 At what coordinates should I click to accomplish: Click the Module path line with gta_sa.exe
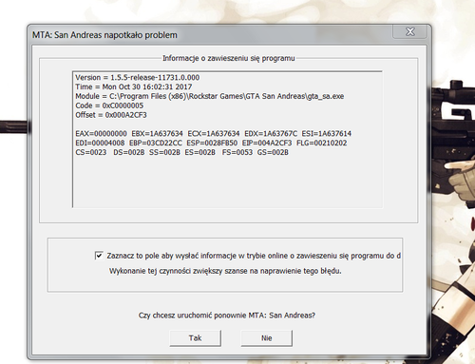tap(210, 96)
